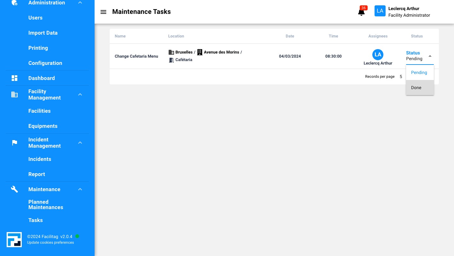Click the notification bell with 36 alerts
The width and height of the screenshot is (454, 256).
[x=361, y=12]
